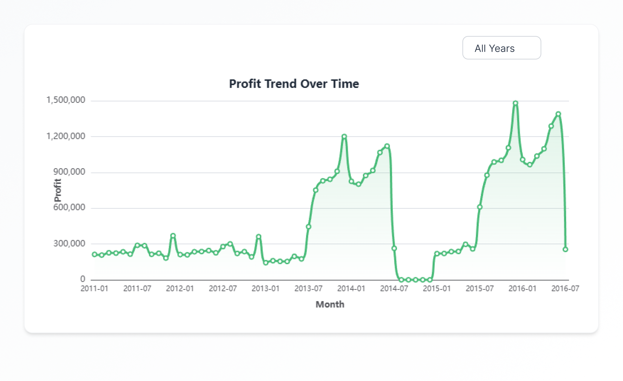623x381 pixels.
Task: Click the highest peak point at December 2015
Action: tap(515, 103)
